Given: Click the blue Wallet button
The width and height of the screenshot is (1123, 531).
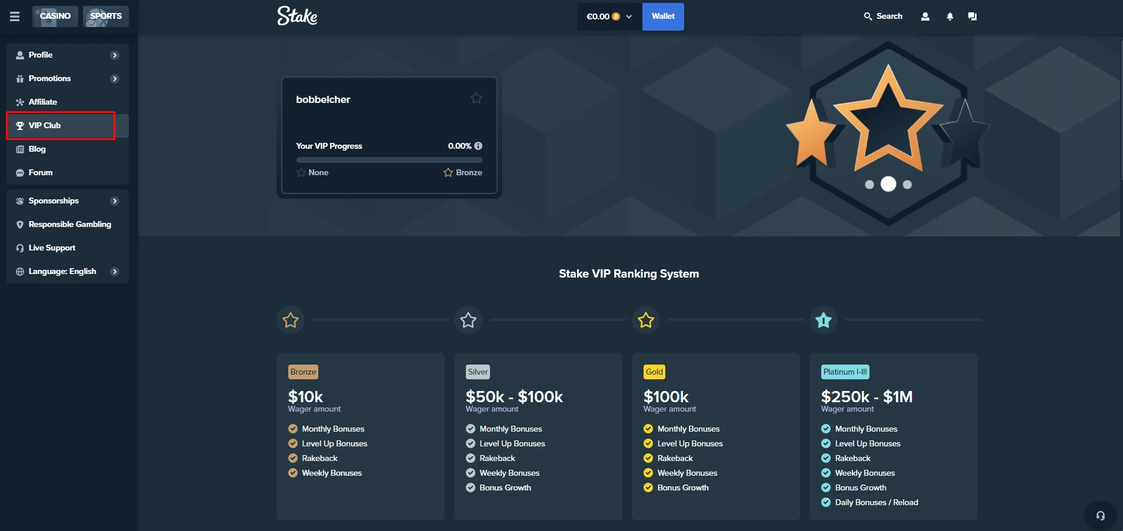Looking at the screenshot, I should click(663, 16).
